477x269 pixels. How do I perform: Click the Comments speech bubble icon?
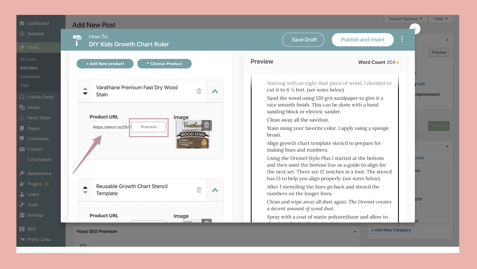[x=22, y=139]
